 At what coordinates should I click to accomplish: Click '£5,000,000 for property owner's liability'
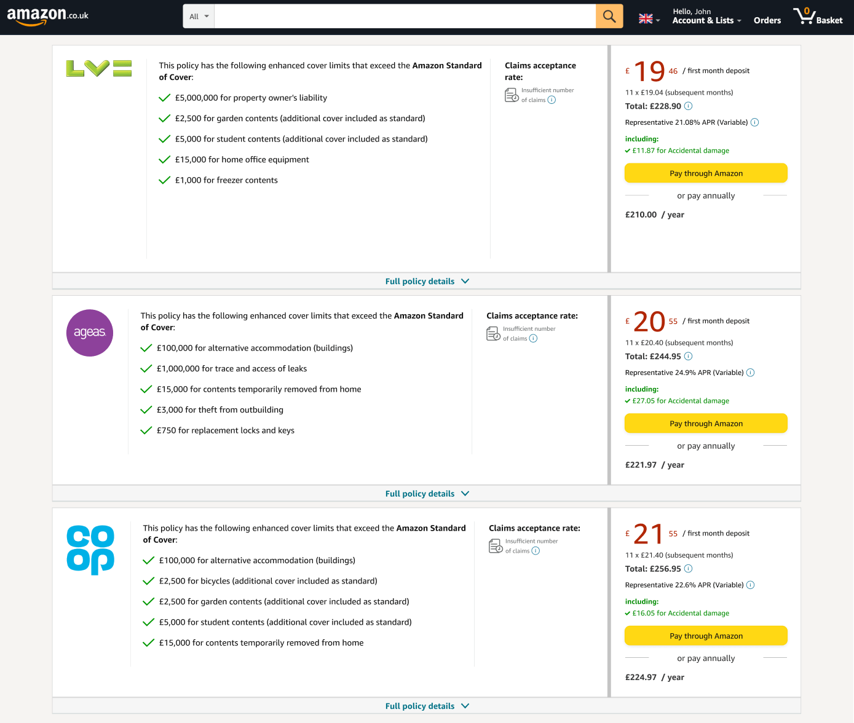point(251,98)
